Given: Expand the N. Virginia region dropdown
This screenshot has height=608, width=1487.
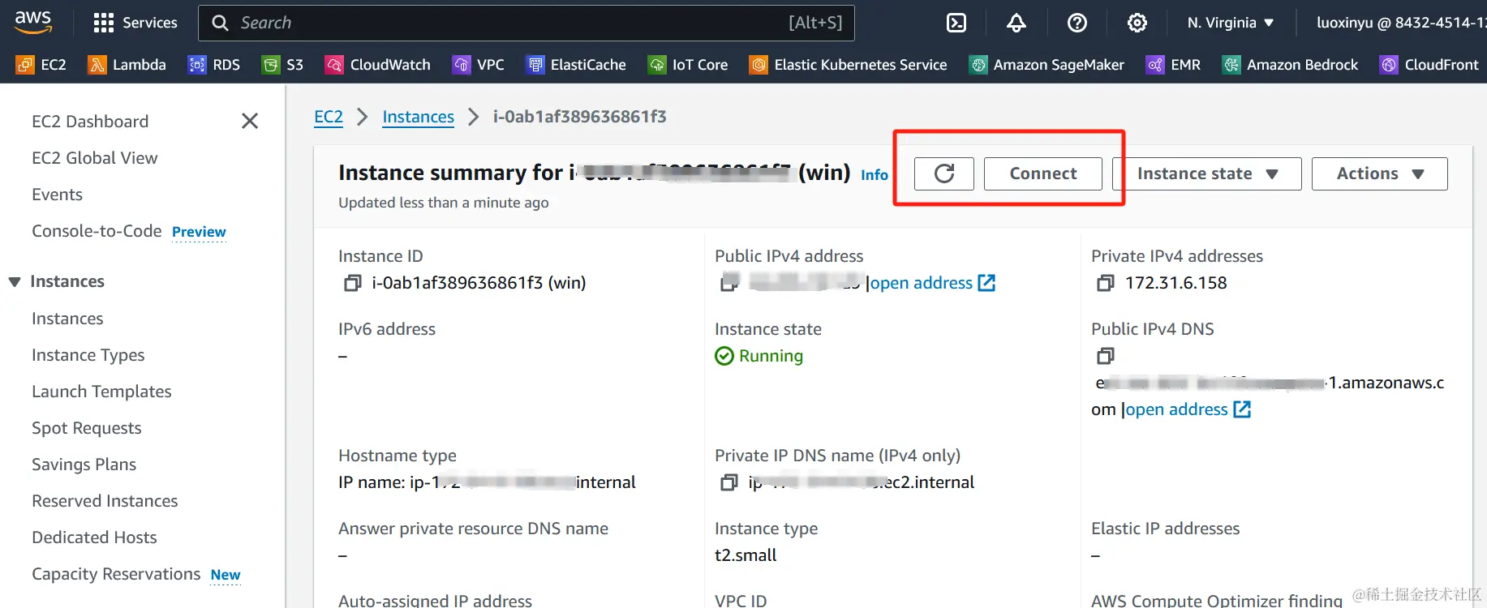Looking at the screenshot, I should (1230, 23).
